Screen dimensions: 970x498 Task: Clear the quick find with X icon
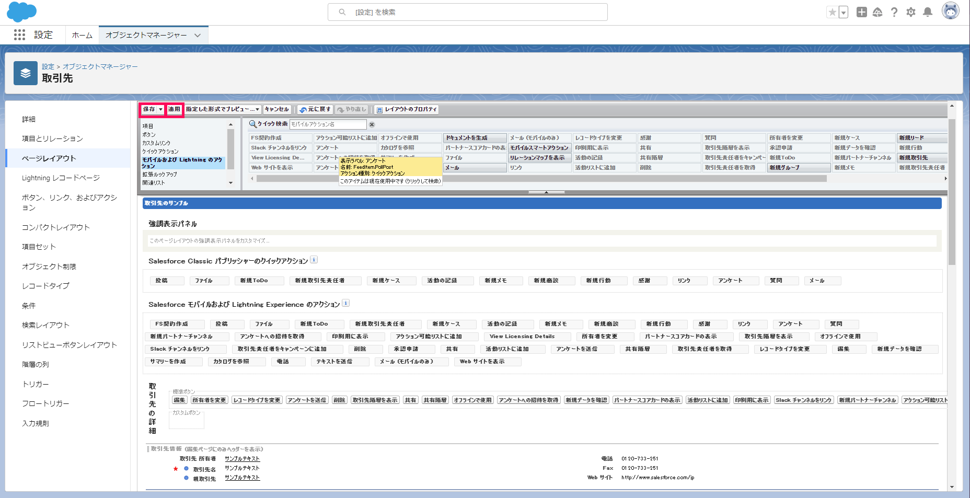372,124
